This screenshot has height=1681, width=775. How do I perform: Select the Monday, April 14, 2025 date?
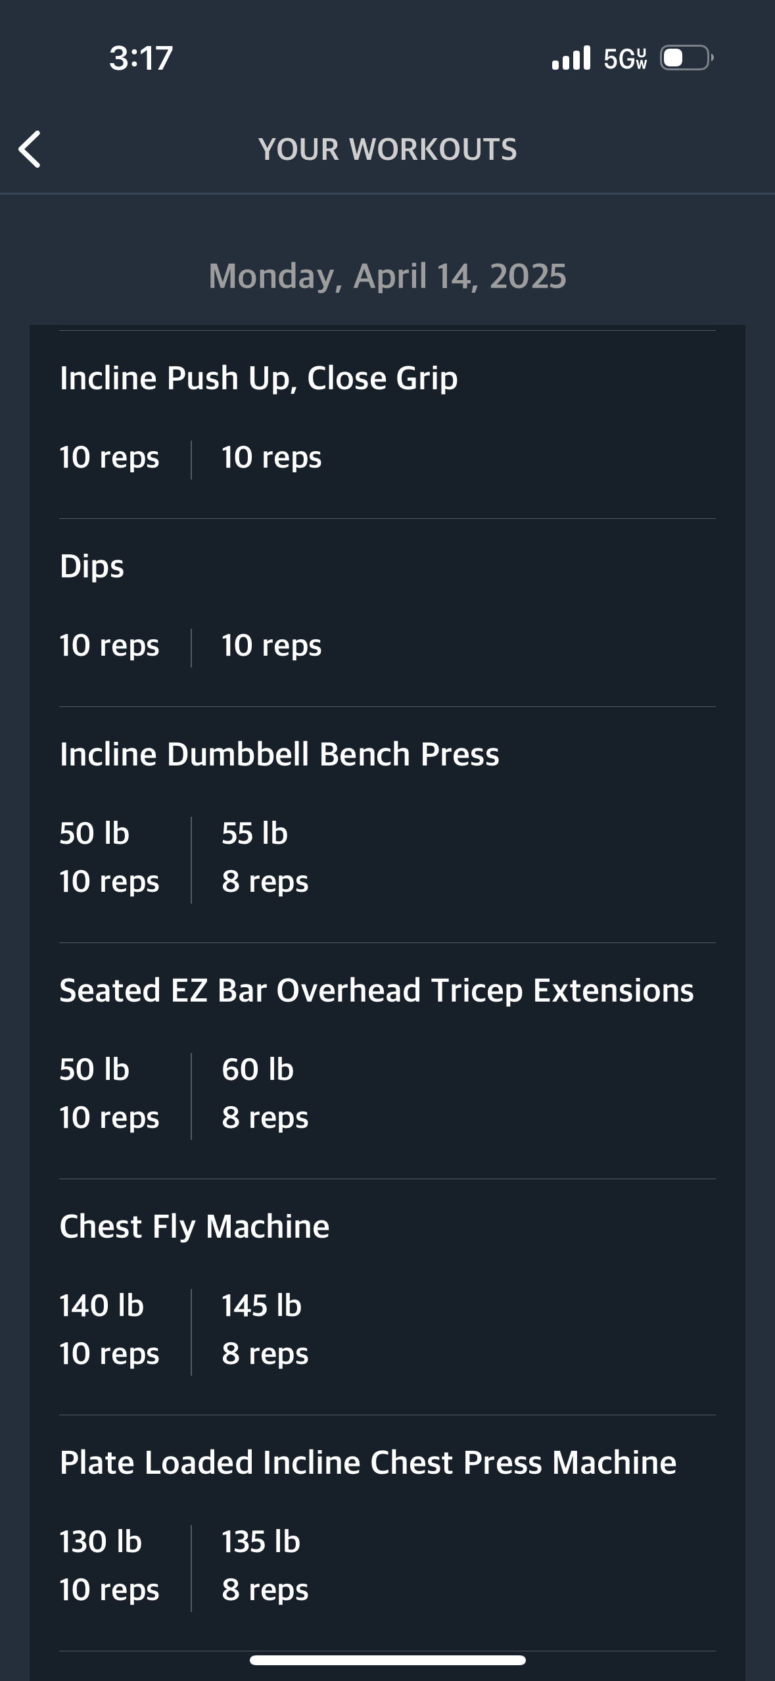tap(388, 276)
